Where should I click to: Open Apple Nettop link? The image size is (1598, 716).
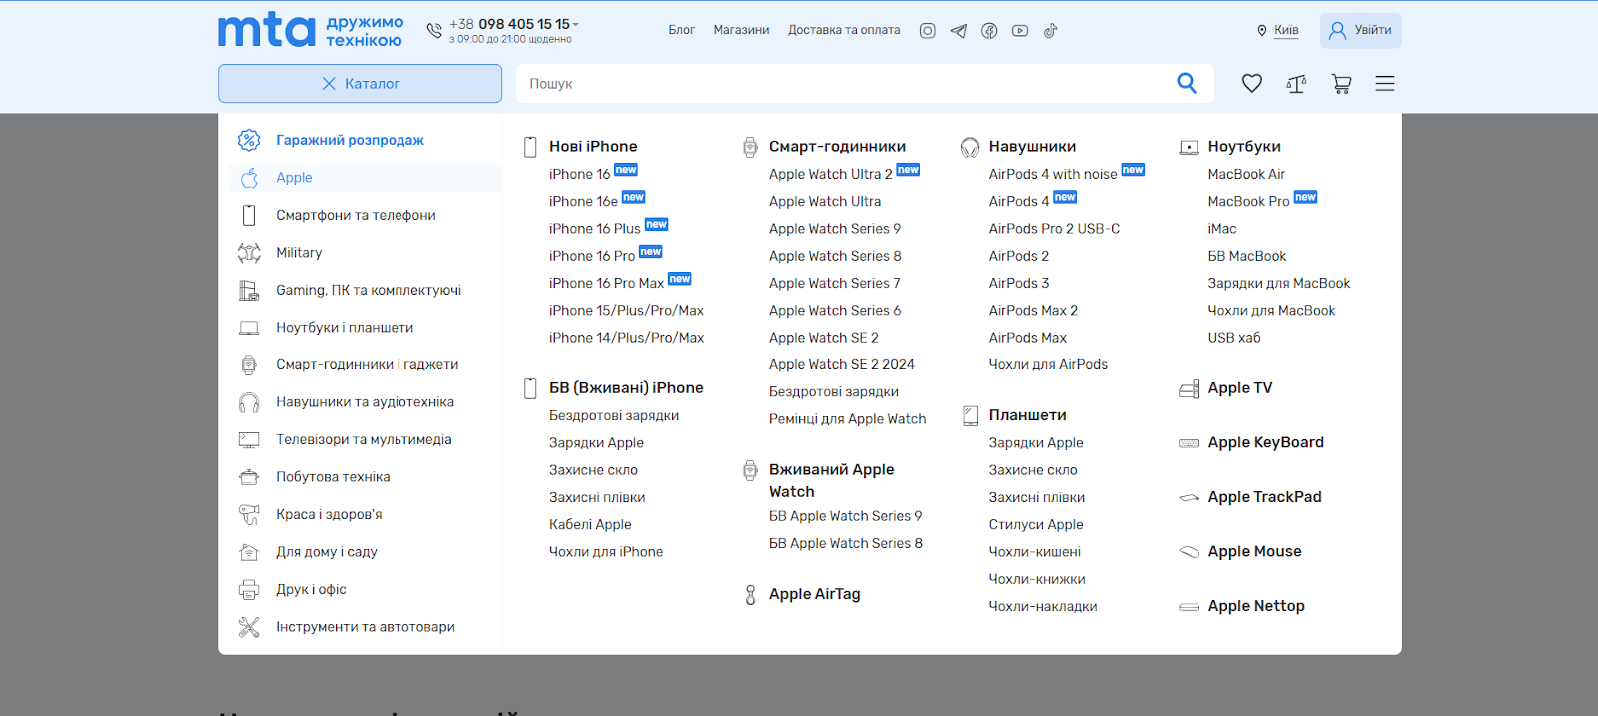1256,606
